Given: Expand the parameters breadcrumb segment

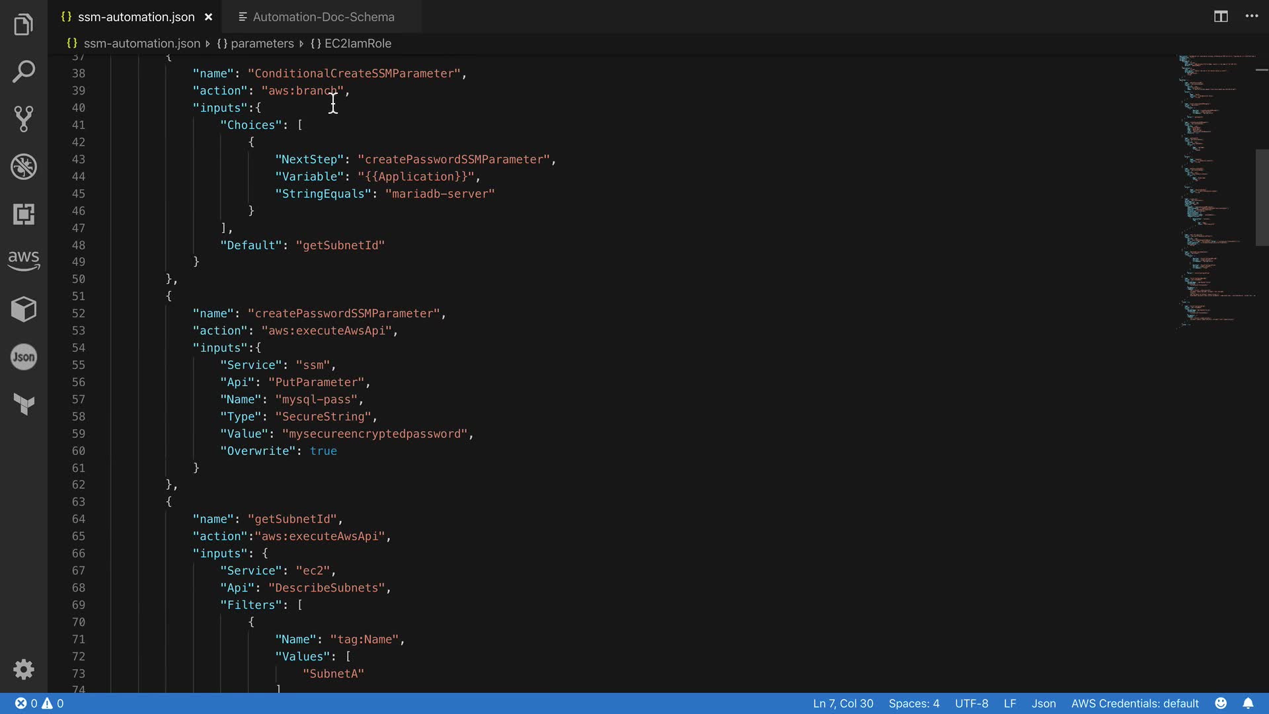Looking at the screenshot, I should 262,44.
